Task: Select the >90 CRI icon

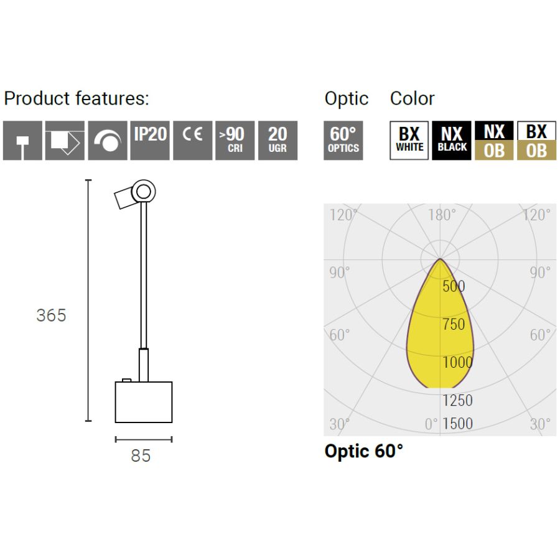Action: [x=235, y=141]
